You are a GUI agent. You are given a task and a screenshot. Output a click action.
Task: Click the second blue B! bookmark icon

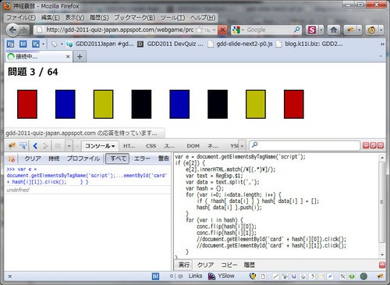[x=23, y=45]
